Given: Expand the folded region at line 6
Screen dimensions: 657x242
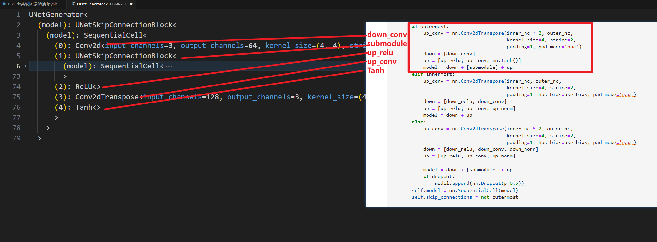Looking at the screenshot, I should tap(25, 66).
